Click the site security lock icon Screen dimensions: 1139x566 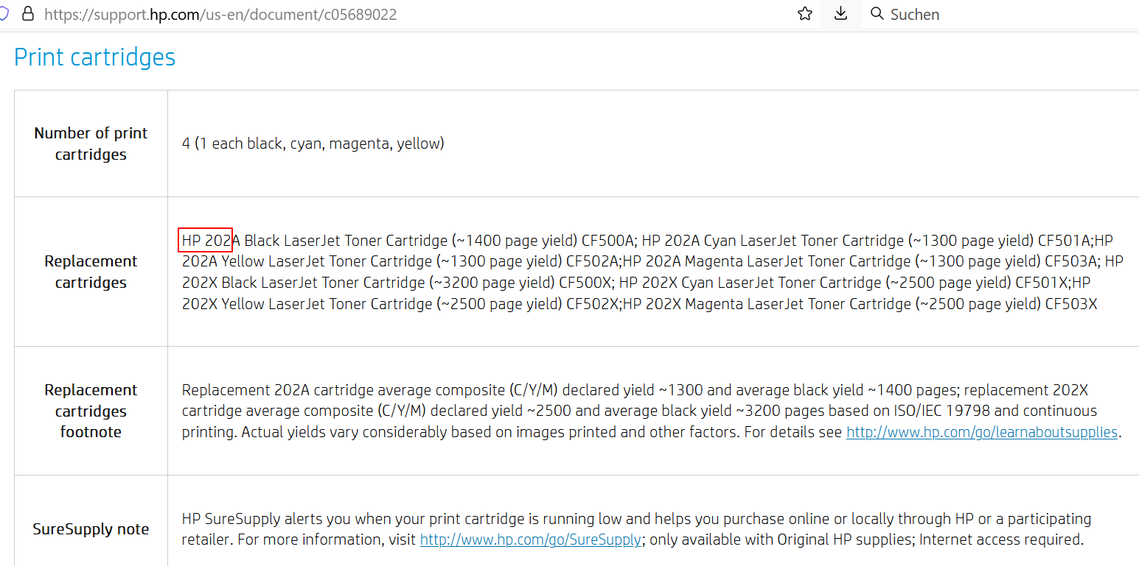point(28,14)
